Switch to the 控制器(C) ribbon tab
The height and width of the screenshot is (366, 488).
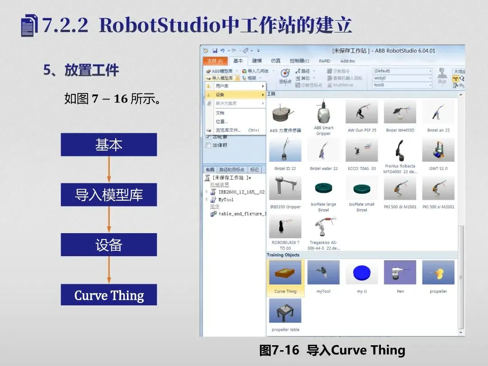coord(300,61)
